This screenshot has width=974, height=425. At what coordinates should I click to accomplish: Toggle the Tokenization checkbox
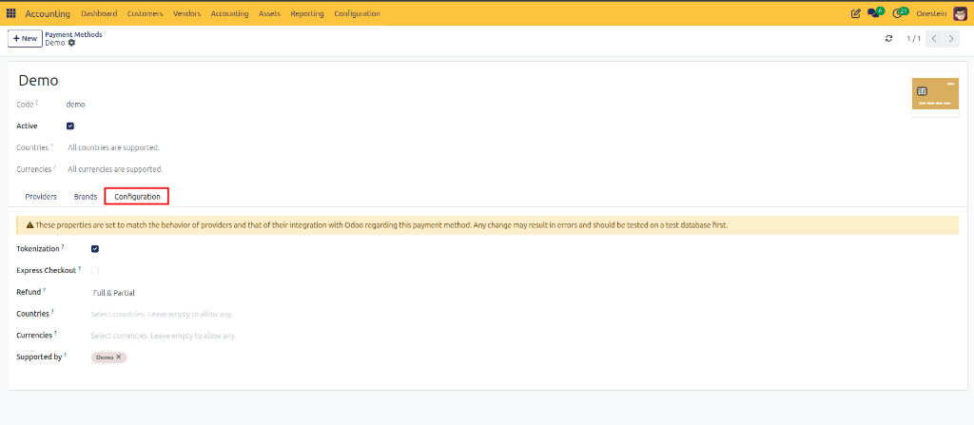(x=95, y=249)
